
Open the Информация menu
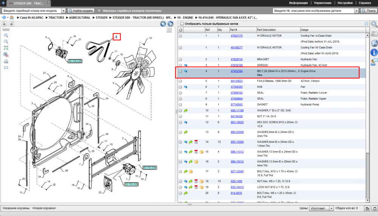(298, 3)
